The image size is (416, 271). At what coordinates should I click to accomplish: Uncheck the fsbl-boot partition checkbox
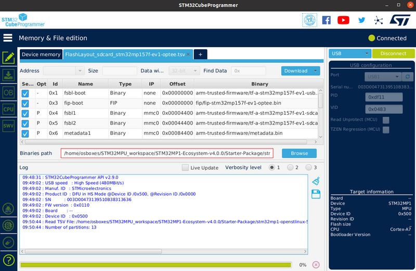point(25,93)
